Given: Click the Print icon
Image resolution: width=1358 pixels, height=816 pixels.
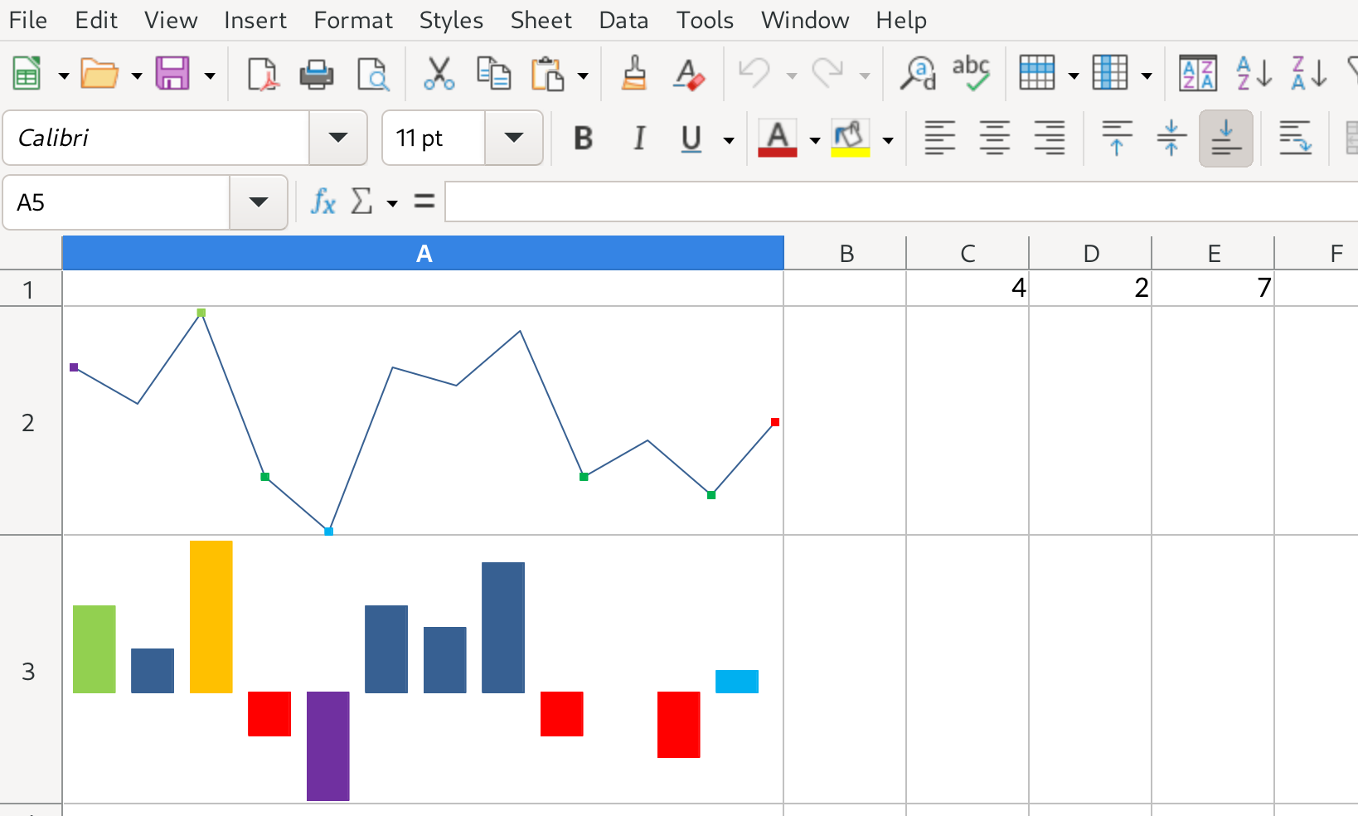Looking at the screenshot, I should tap(316, 75).
